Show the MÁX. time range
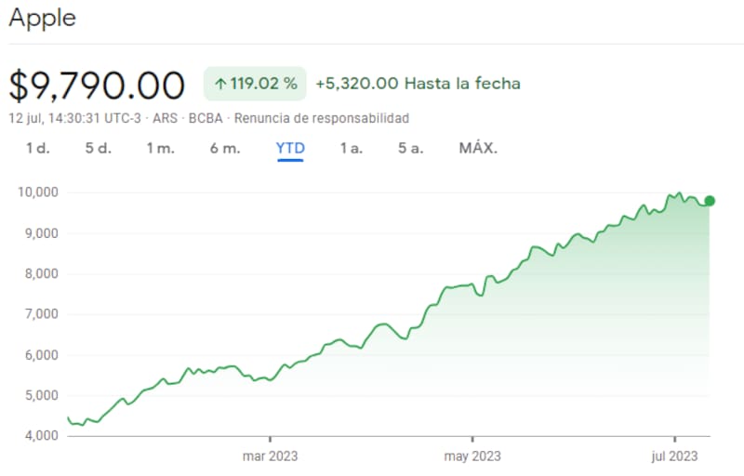Image resolution: width=744 pixels, height=476 pixels. (x=478, y=148)
